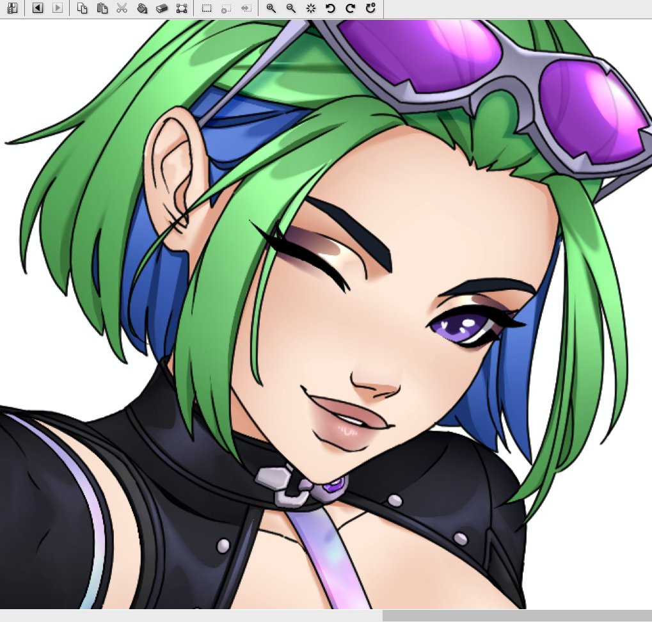The image size is (652, 622).
Task: Click the transform bounding-box icon
Action: pos(182,8)
